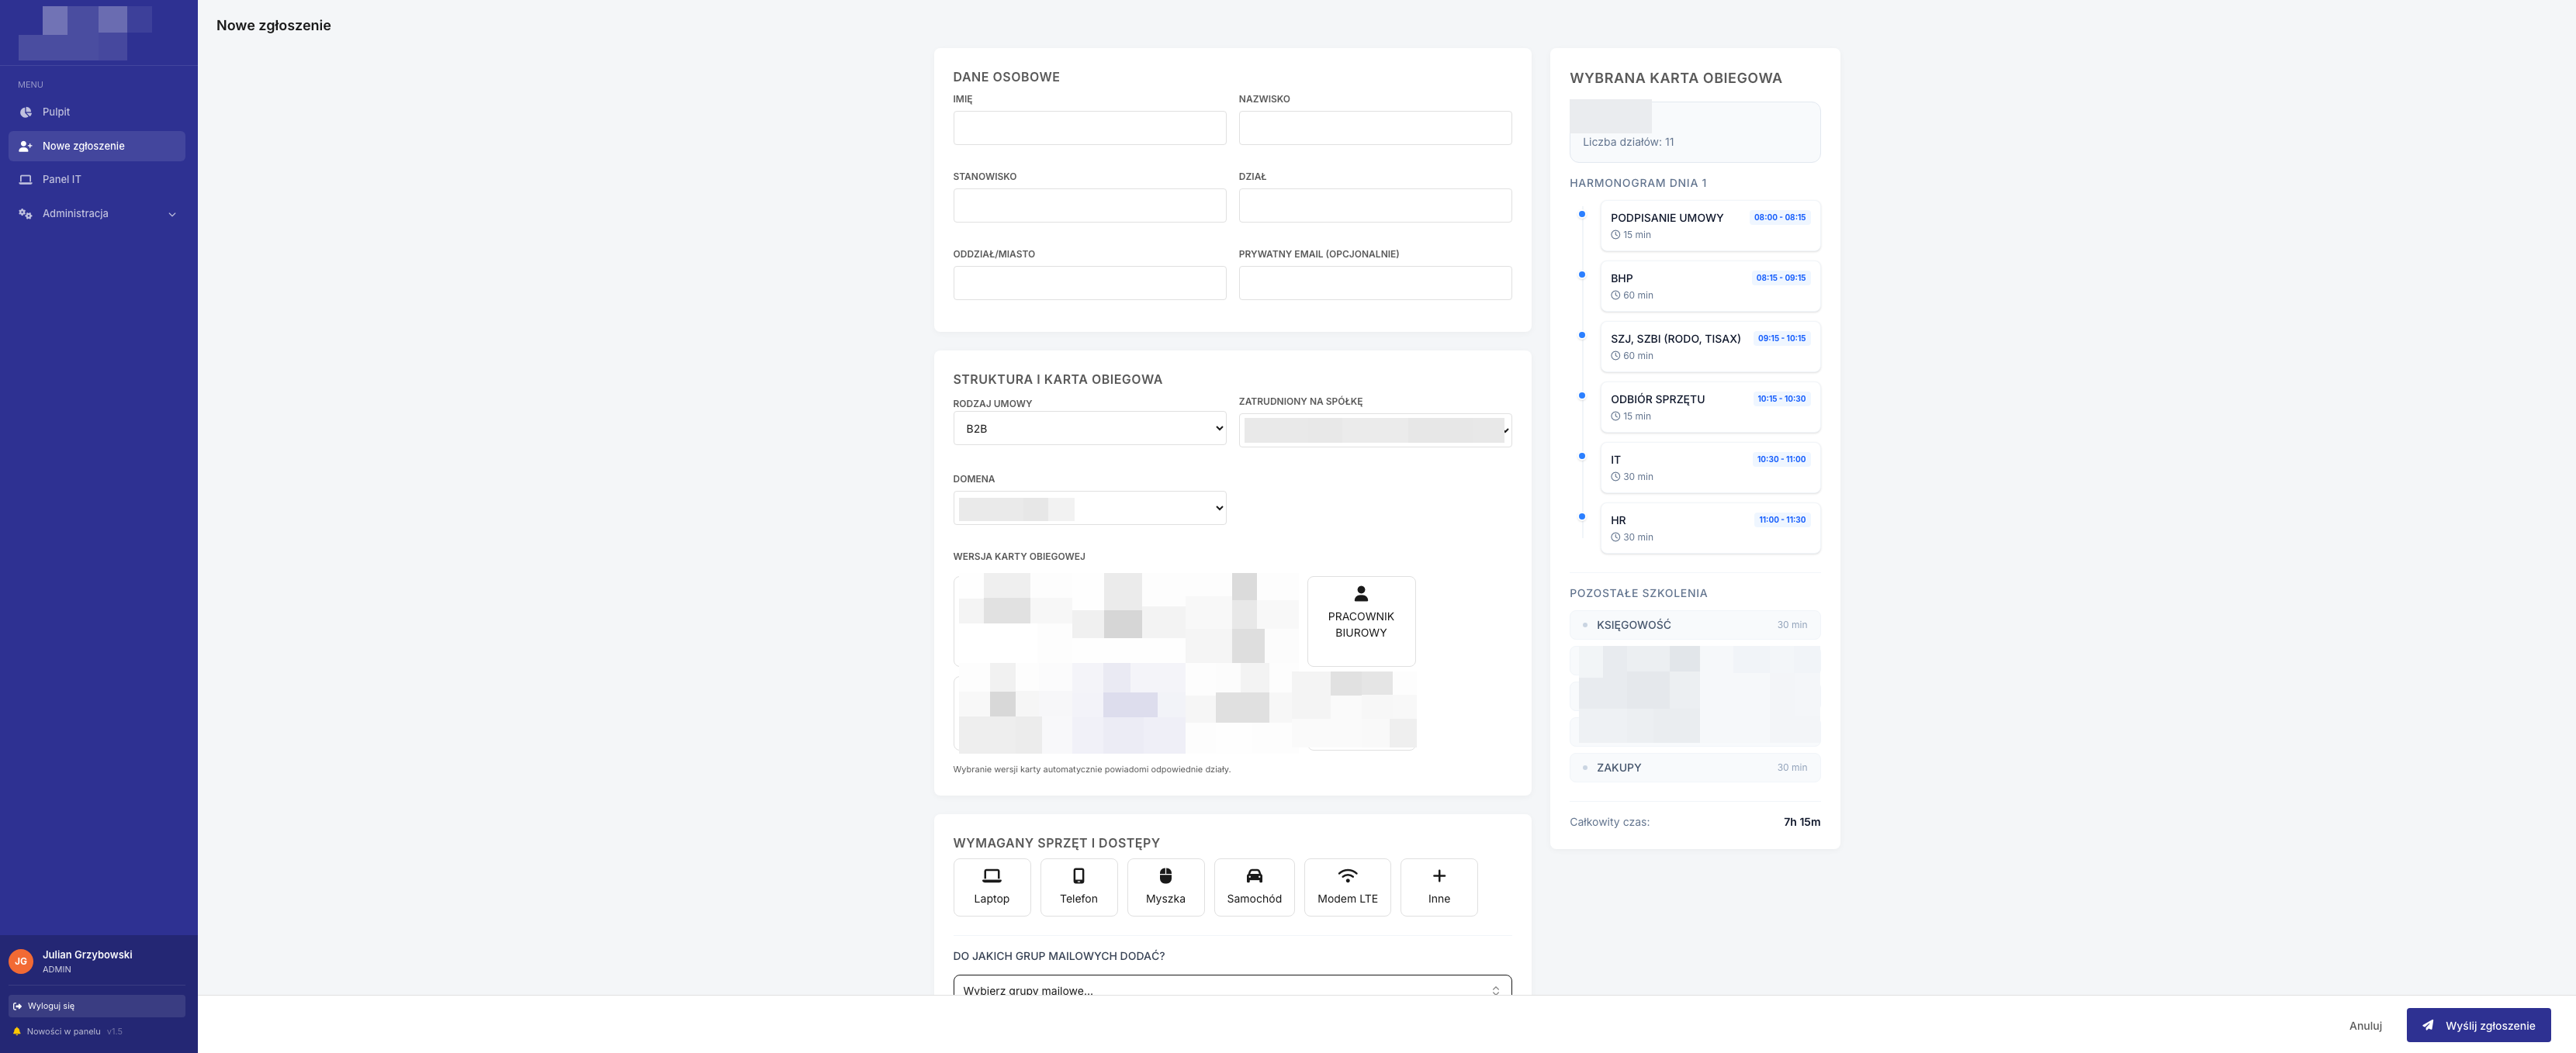Submit with Wyślij zgłoszenie button
The height and width of the screenshot is (1053, 2576).
tap(2478, 1026)
